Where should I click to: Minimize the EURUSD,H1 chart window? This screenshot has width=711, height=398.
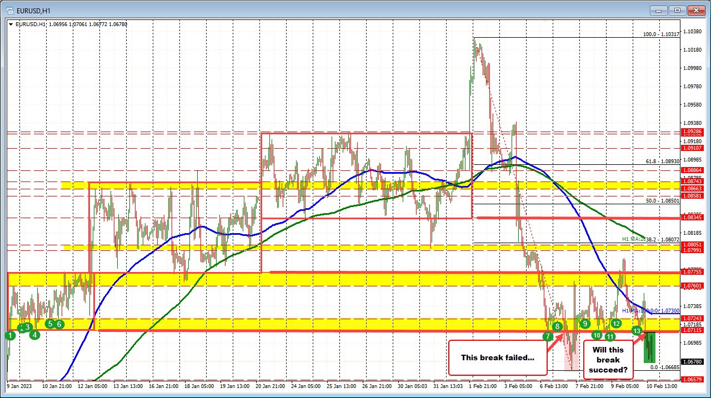(658, 10)
